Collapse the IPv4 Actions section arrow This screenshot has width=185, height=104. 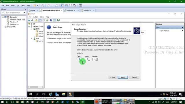tap(182, 27)
